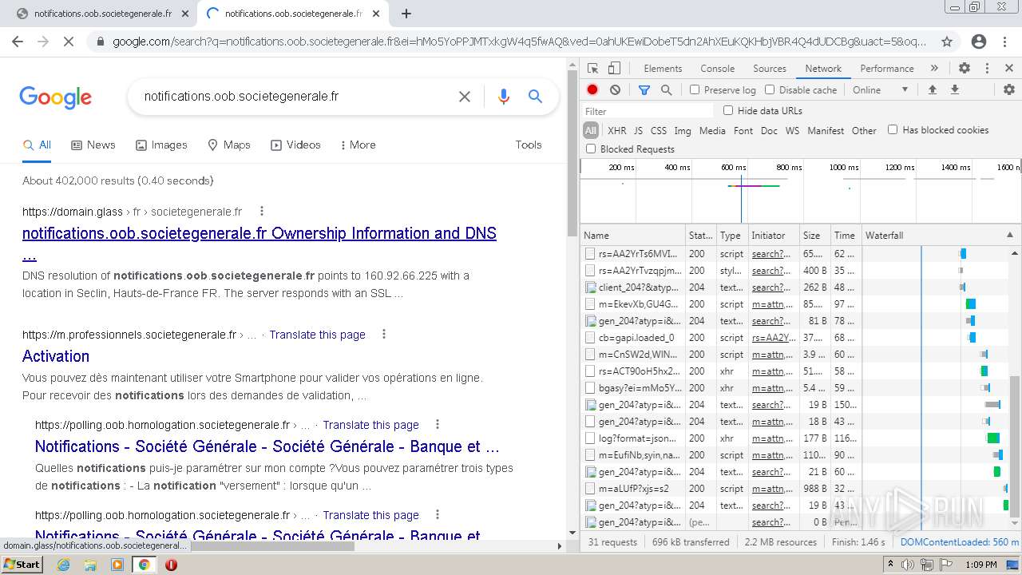Open Chrome's three-dot main menu
The width and height of the screenshot is (1022, 575).
(1006, 42)
